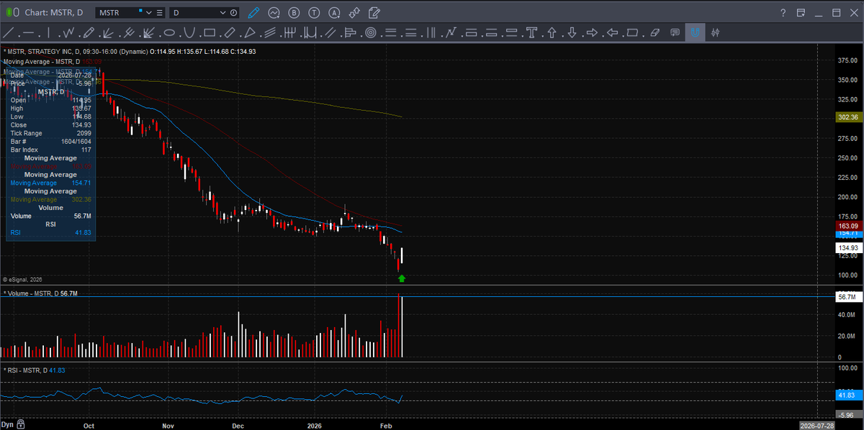
Task: Select the concentric circles tool
Action: click(x=371, y=32)
